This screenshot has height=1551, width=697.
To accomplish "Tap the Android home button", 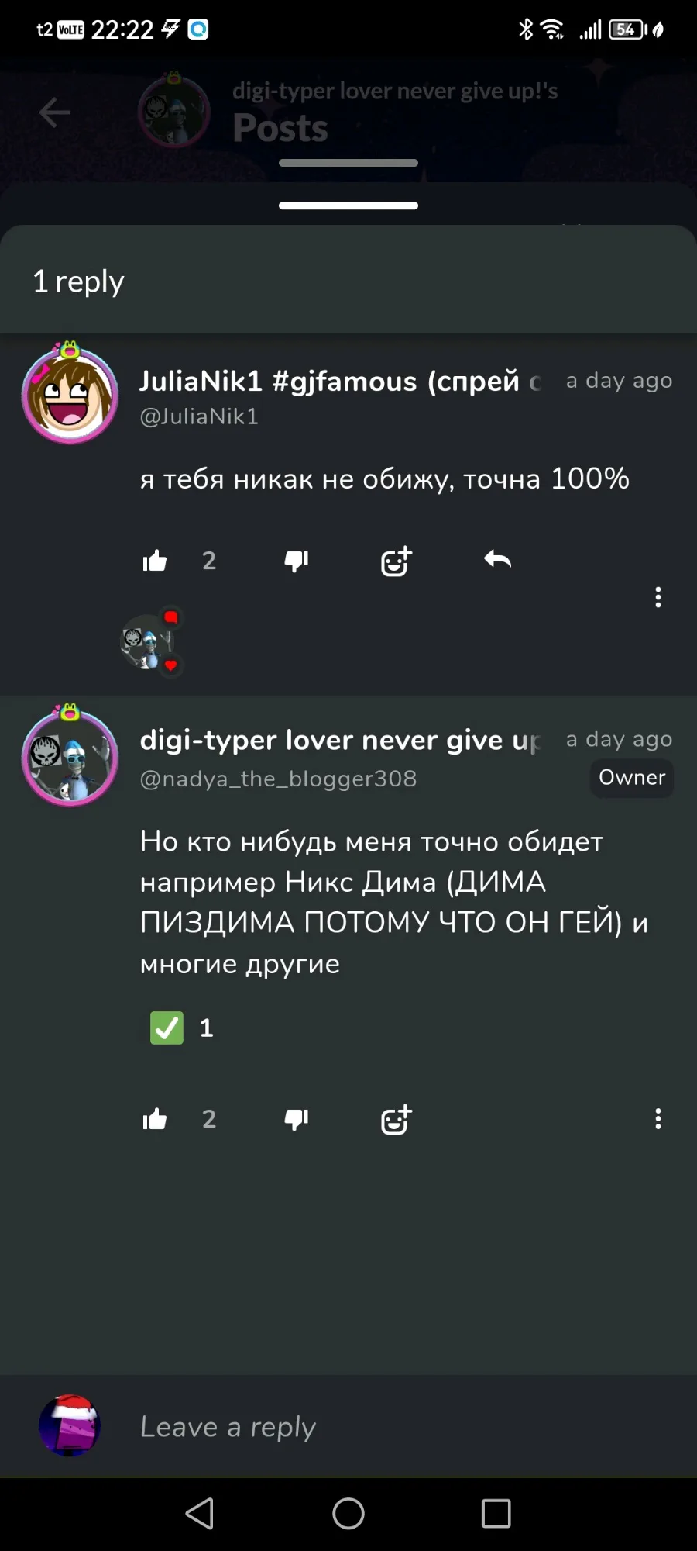I will [348, 1513].
